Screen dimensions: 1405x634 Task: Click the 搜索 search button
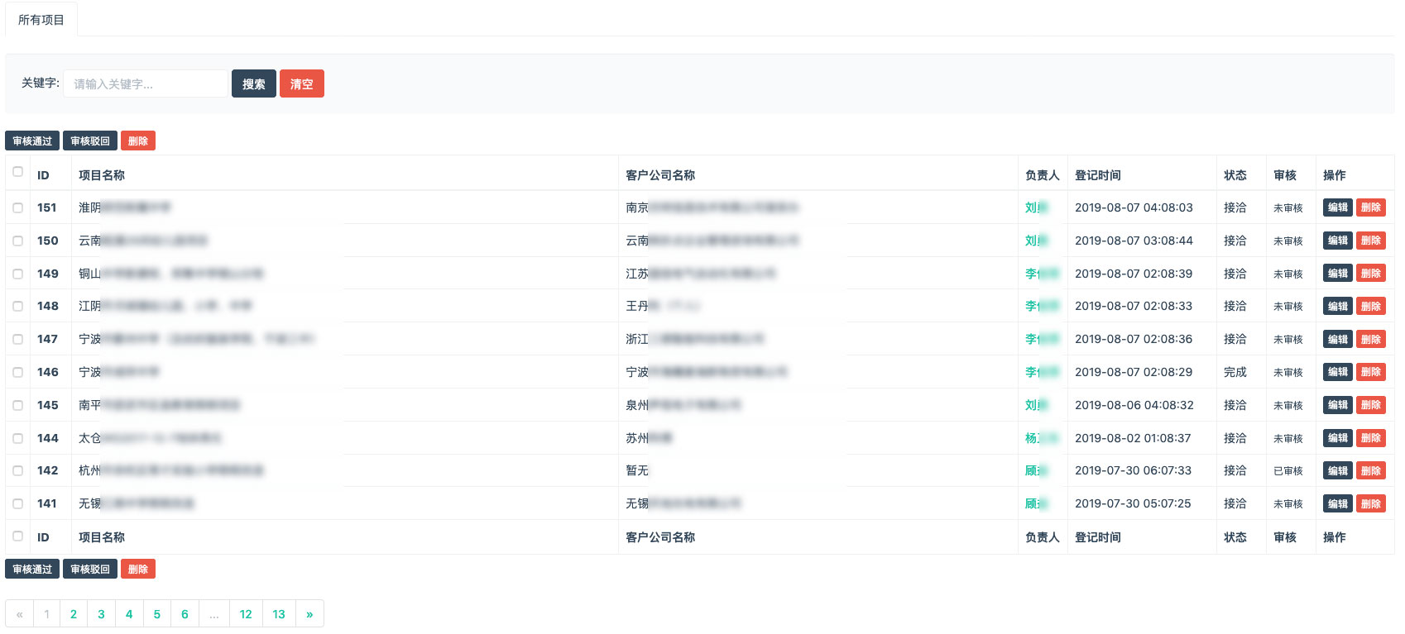(253, 83)
